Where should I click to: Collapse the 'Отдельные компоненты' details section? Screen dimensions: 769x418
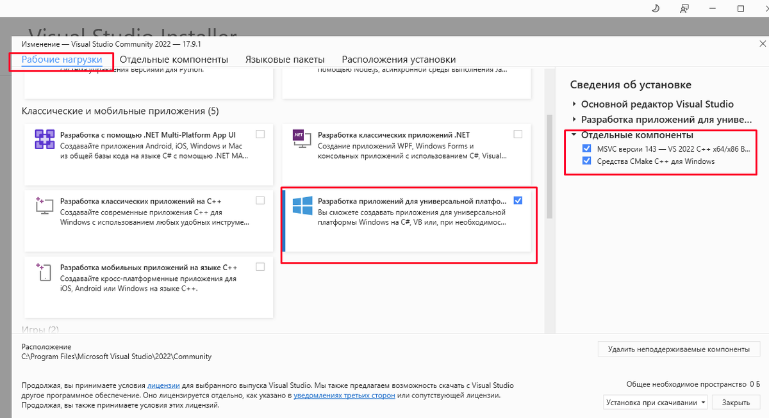574,135
